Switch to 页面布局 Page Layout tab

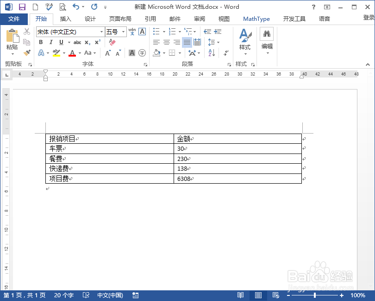[x=120, y=19]
